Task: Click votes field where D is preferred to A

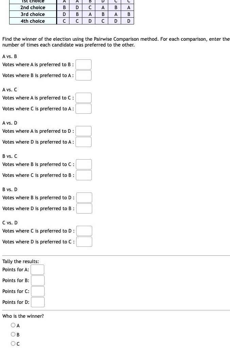Action: tap(83, 142)
